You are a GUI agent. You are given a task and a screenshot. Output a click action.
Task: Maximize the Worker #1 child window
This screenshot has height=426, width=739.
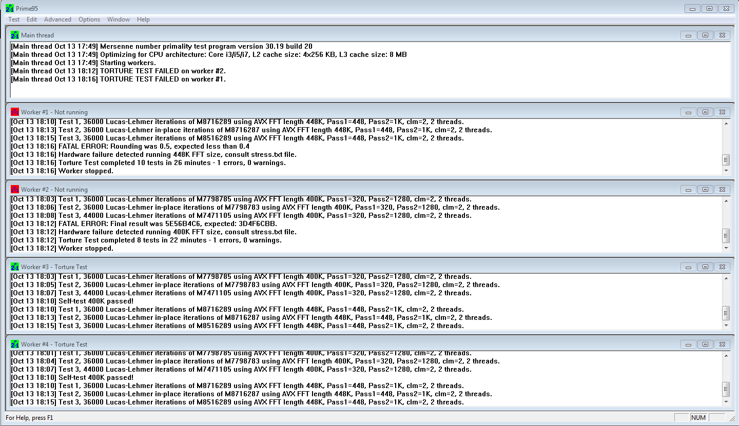tap(706, 112)
